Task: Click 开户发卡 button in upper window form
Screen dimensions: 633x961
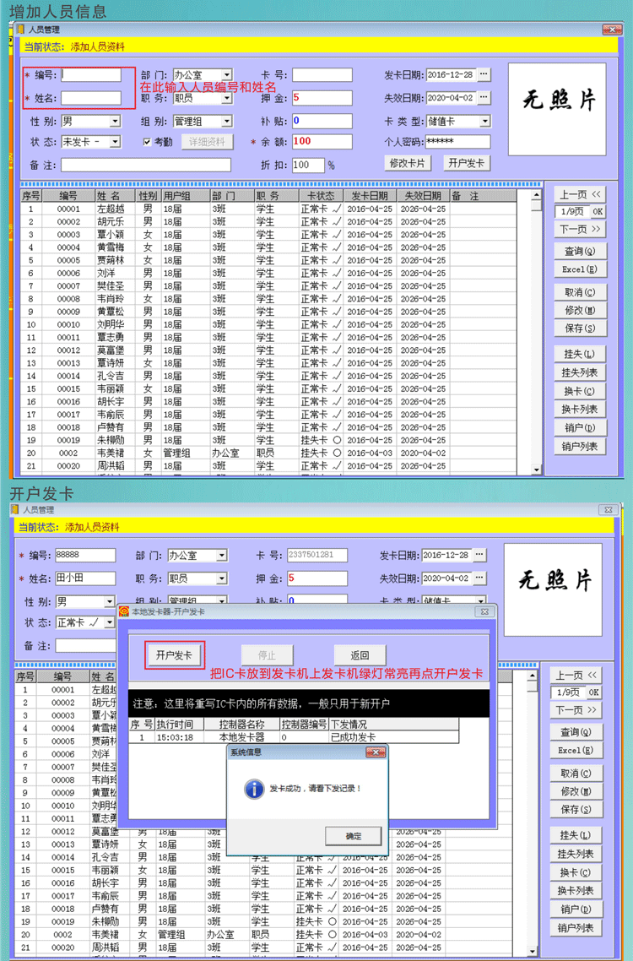Action: pyautogui.click(x=467, y=163)
